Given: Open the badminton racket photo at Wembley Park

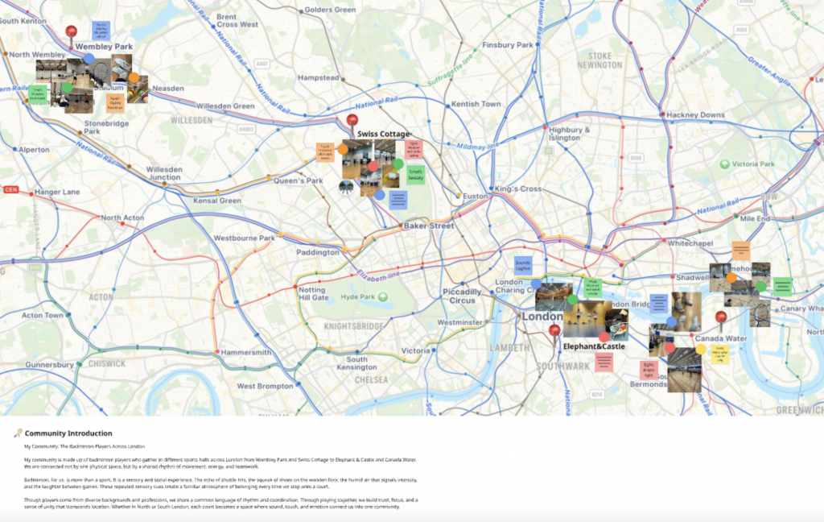Looking at the screenshot, I should click(x=100, y=71).
